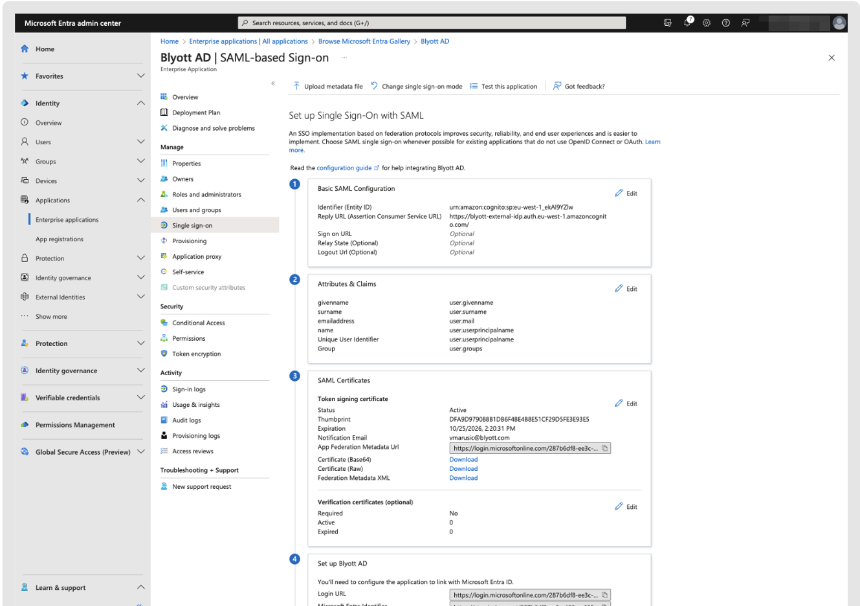Screen dimensions: 860x606
Task: Open the configuration guide link
Action: (344, 168)
